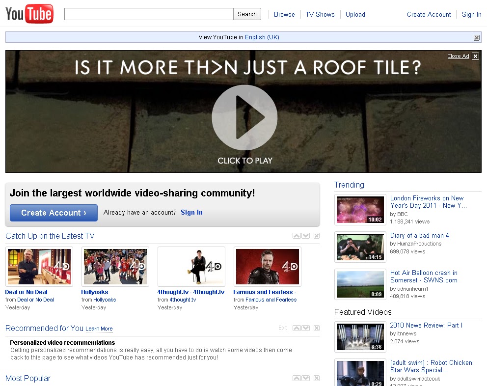This screenshot has height=386, width=487.
Task: Click inside the search text field
Action: tap(149, 14)
